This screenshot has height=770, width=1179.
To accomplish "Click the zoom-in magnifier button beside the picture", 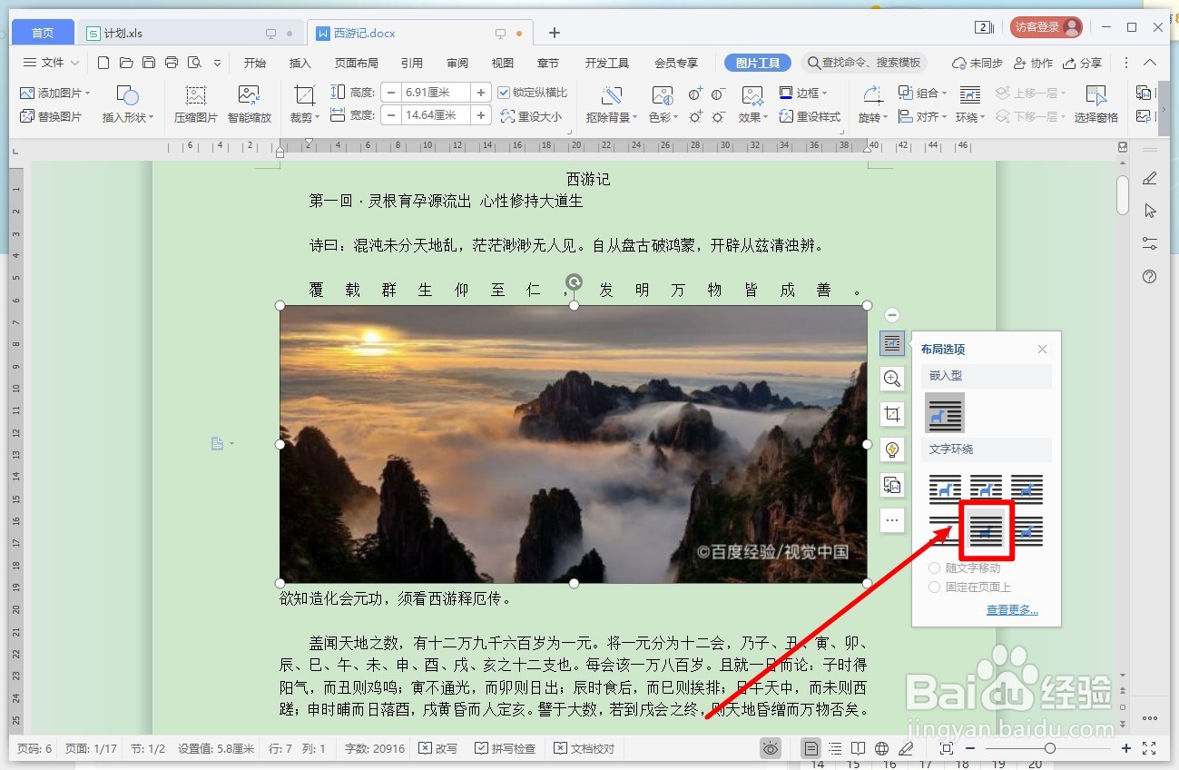I will [892, 379].
